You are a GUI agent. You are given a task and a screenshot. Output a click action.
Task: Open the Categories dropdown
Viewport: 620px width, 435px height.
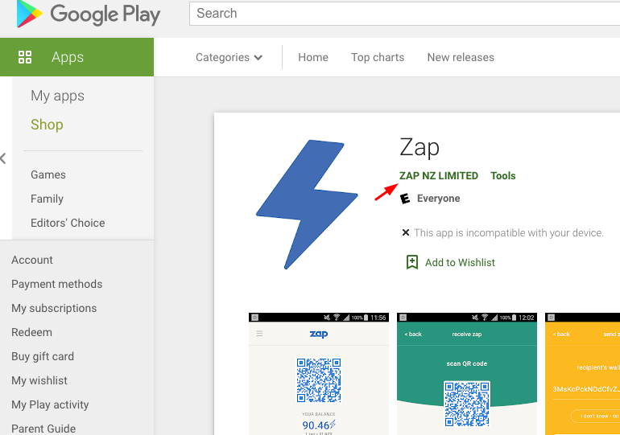pyautogui.click(x=229, y=58)
